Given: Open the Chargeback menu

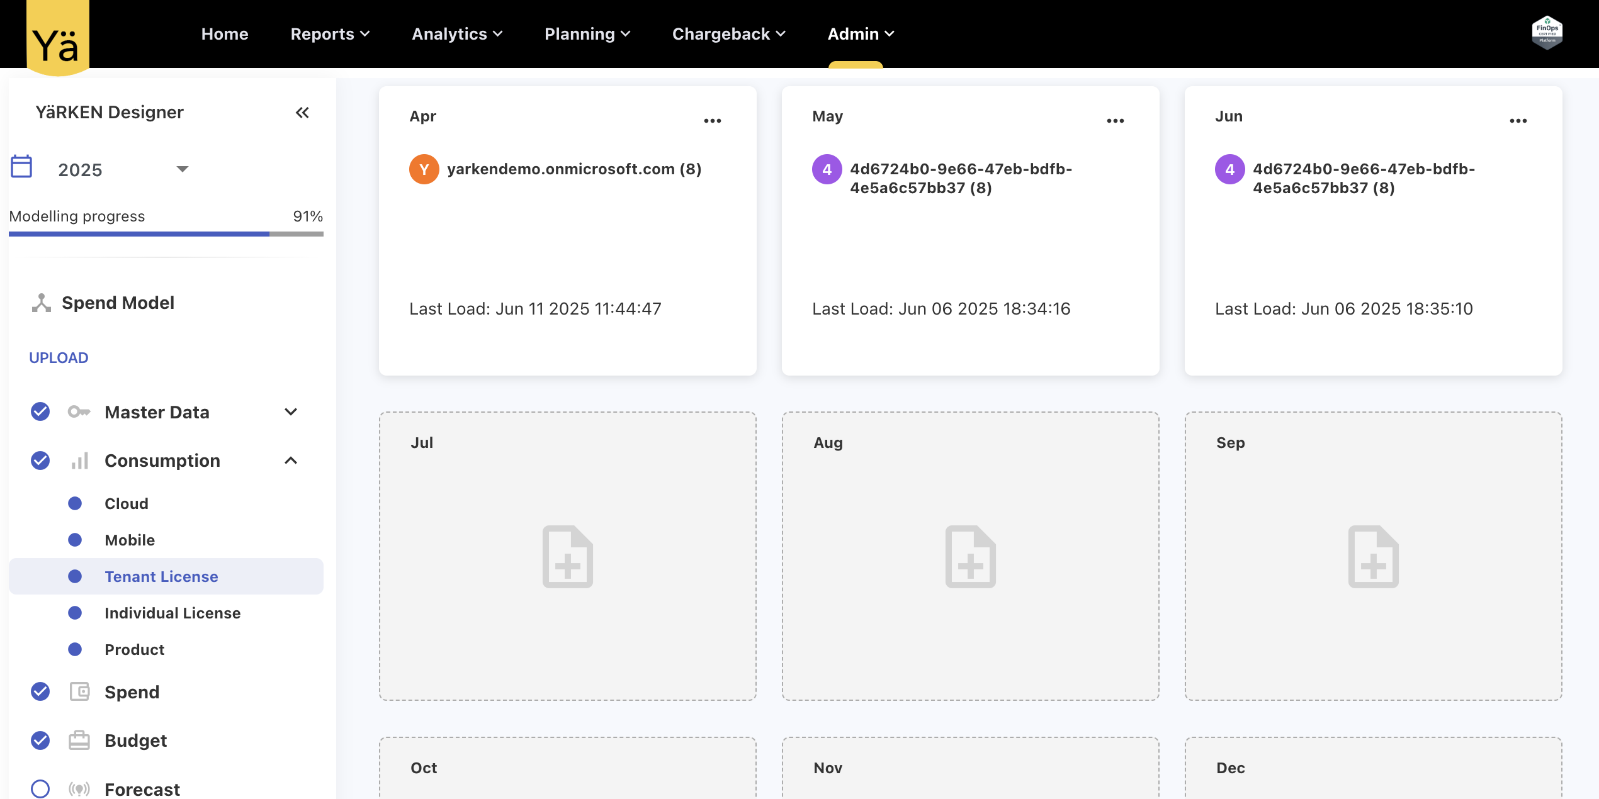Looking at the screenshot, I should pyautogui.click(x=728, y=34).
